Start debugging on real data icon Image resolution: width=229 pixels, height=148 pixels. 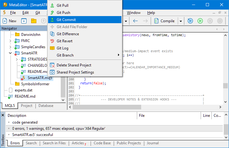(190, 21)
